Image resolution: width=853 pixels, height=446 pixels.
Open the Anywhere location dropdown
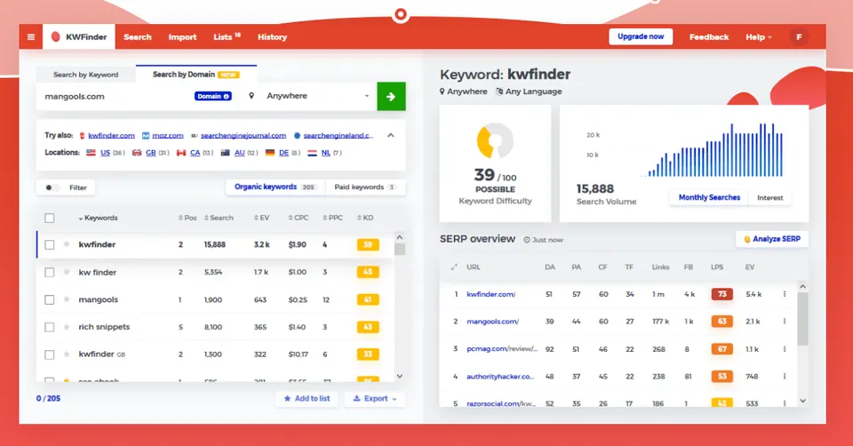pyautogui.click(x=317, y=96)
